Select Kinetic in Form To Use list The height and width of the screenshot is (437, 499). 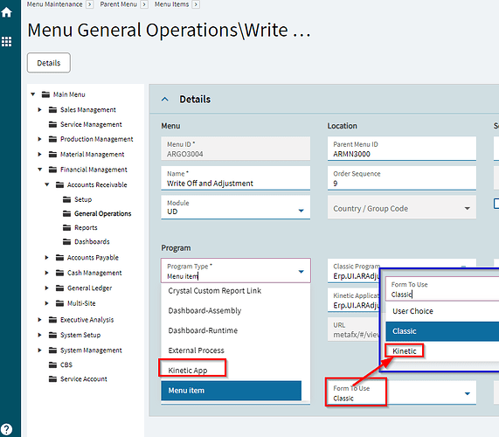pyautogui.click(x=404, y=351)
